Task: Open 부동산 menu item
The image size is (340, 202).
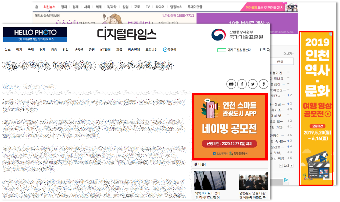Action: pos(79,50)
